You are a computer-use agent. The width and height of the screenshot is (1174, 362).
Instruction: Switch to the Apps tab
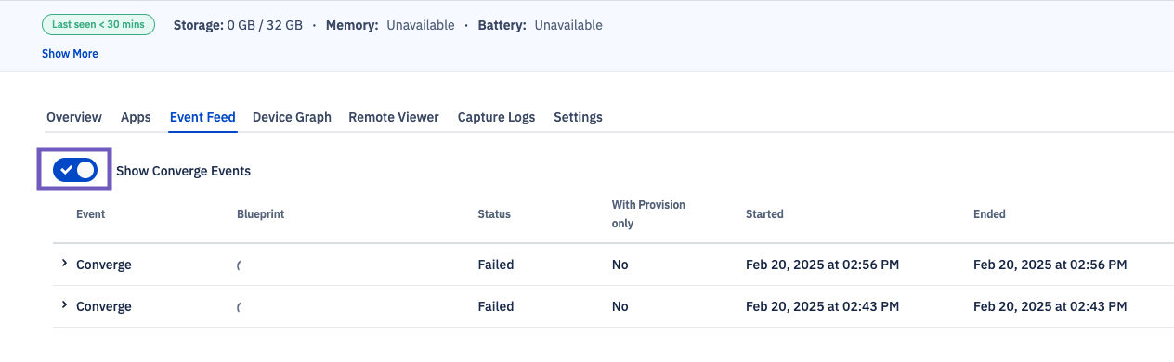coord(136,117)
